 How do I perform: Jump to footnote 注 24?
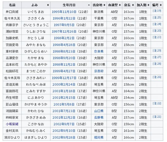click(x=157, y=24)
